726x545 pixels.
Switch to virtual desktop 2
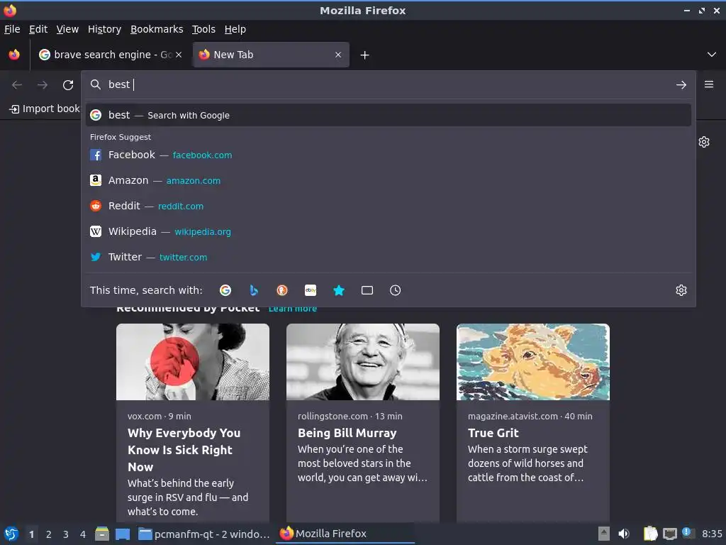pos(49,534)
